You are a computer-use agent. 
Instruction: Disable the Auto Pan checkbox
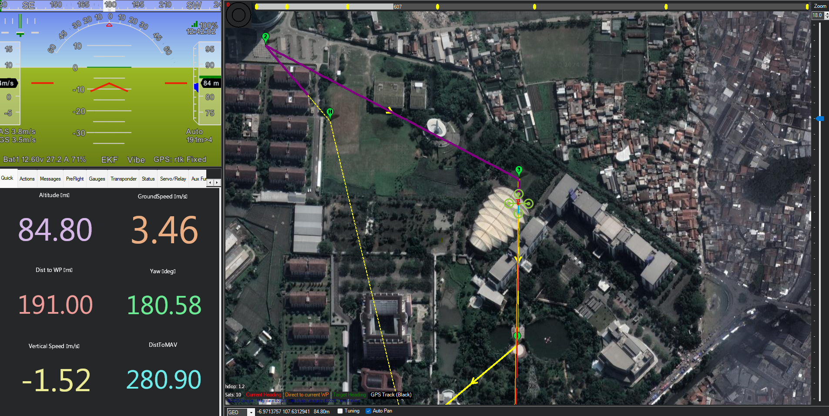[x=368, y=411]
